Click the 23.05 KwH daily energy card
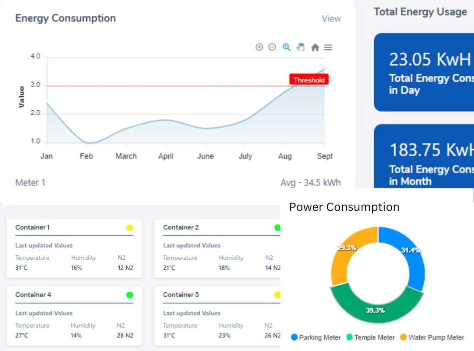The width and height of the screenshot is (474, 351). tap(424, 72)
